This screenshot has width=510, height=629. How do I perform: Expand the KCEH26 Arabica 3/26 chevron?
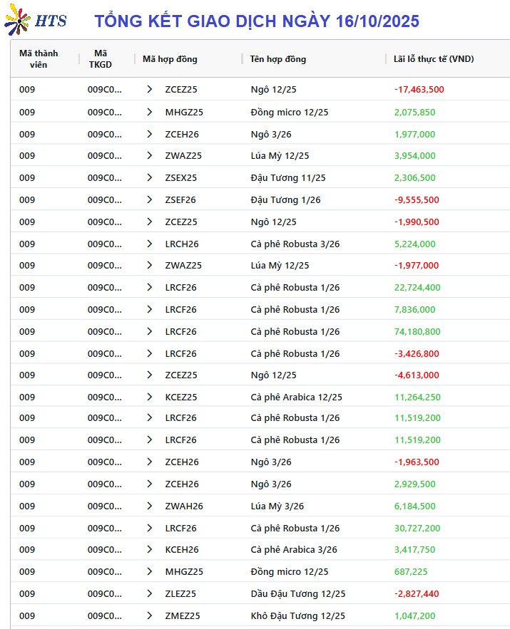(150, 550)
